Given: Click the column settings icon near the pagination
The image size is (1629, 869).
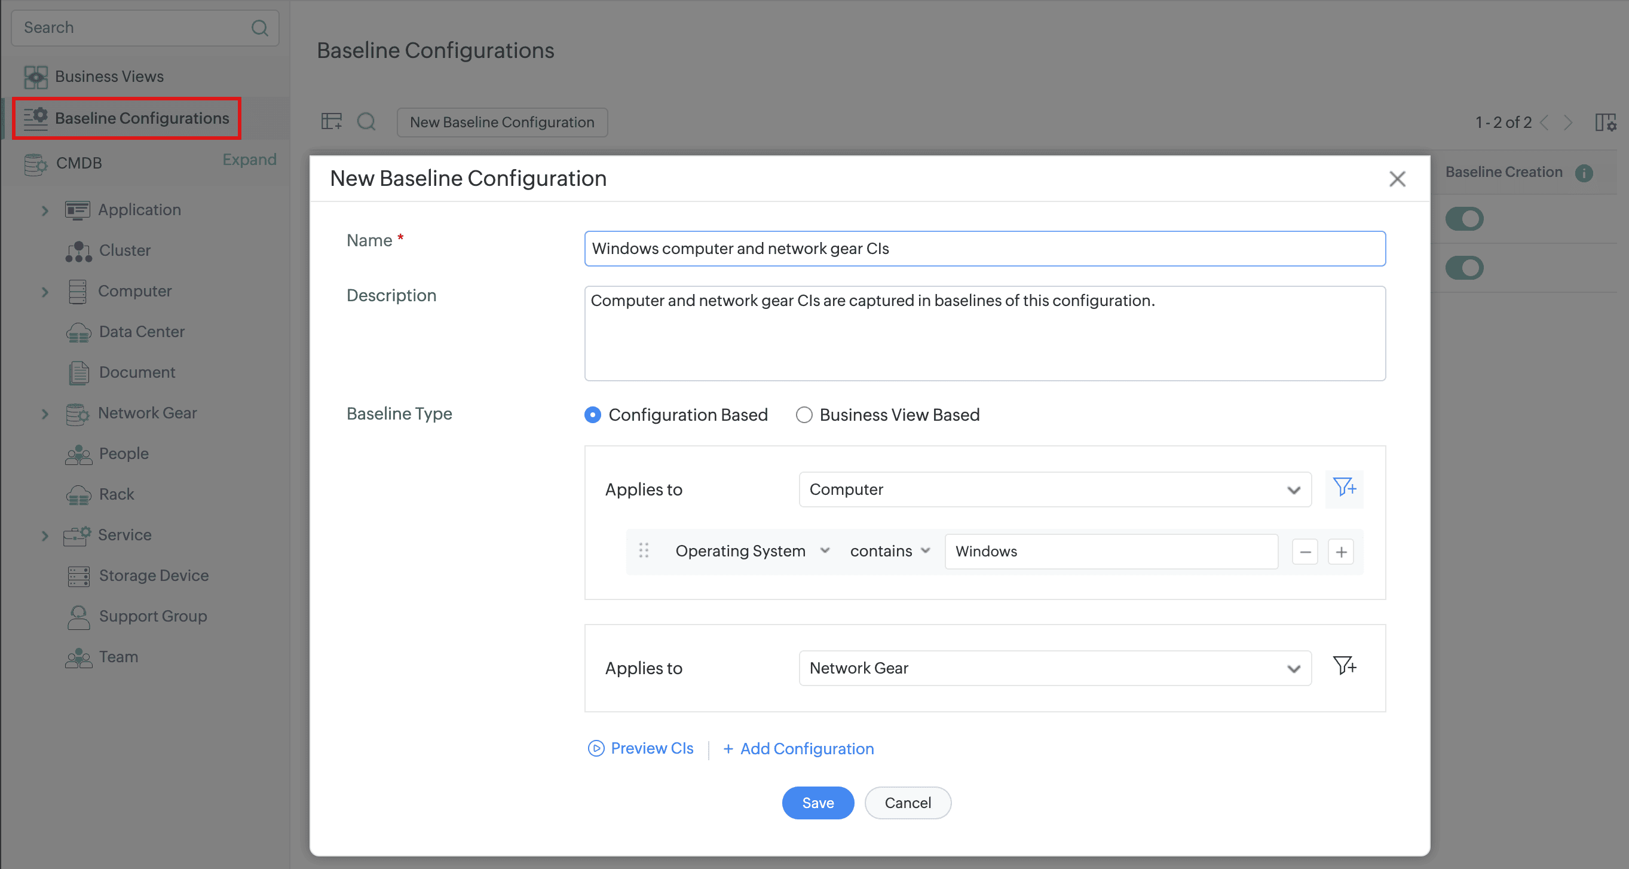Looking at the screenshot, I should point(1605,122).
